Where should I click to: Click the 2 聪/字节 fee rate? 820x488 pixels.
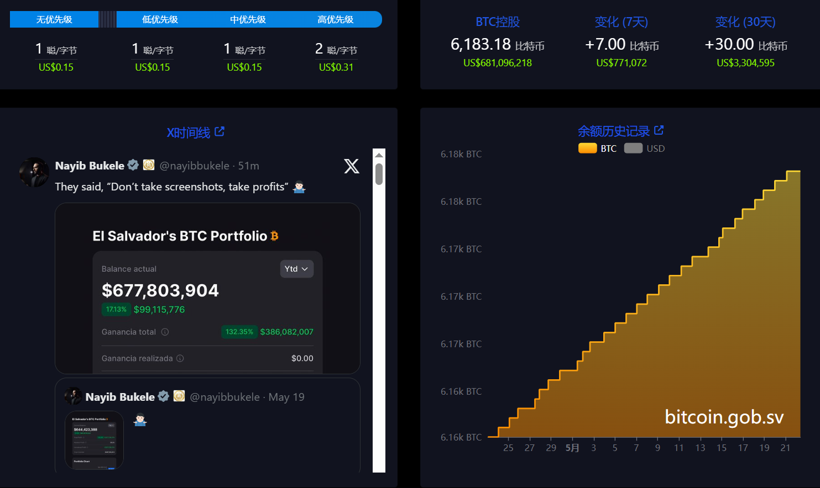point(336,49)
